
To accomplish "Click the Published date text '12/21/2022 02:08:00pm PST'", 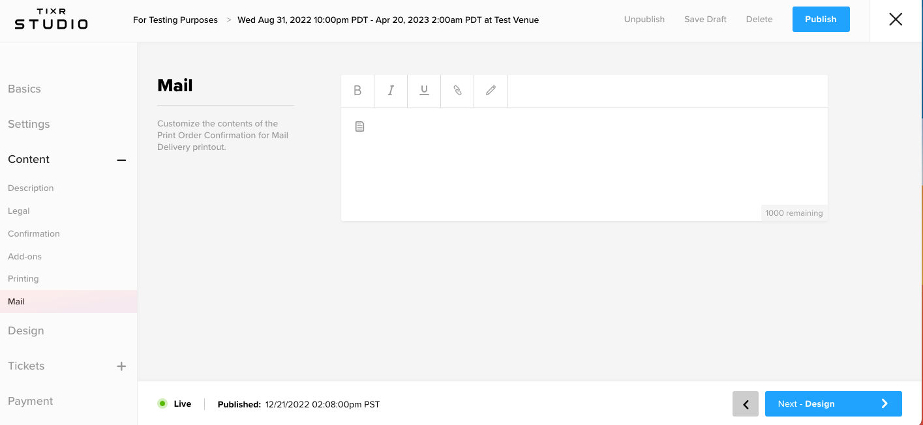I will (x=322, y=404).
